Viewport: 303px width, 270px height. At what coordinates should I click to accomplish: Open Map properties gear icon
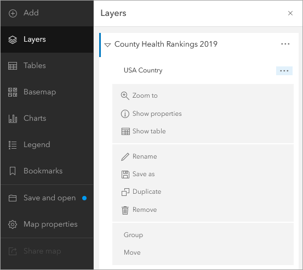[13, 224]
